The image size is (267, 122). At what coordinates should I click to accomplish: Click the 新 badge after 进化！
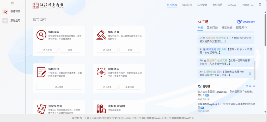207,95
